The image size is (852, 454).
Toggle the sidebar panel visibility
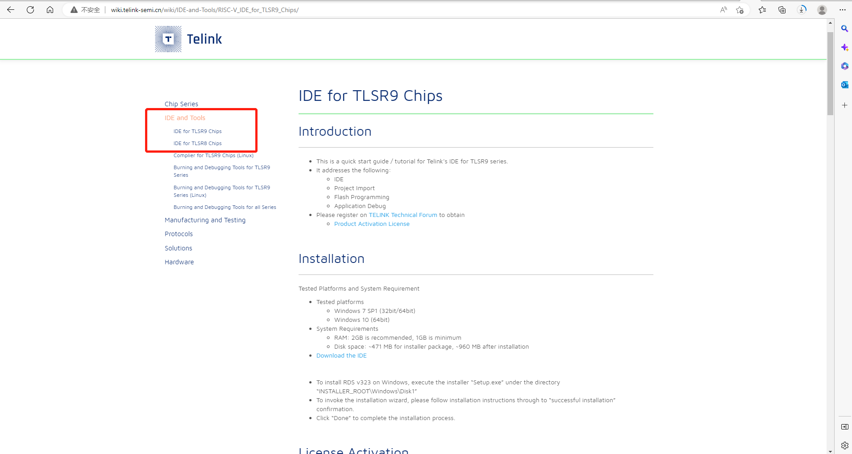(x=844, y=426)
